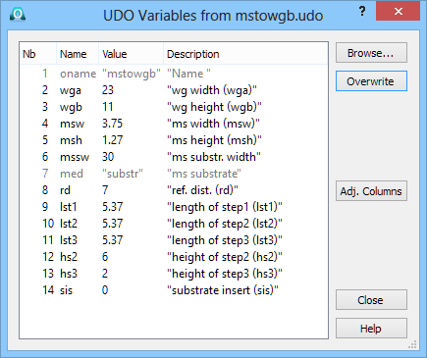Select the hs3 variable name
The height and width of the screenshot is (358, 427).
pyautogui.click(x=69, y=274)
